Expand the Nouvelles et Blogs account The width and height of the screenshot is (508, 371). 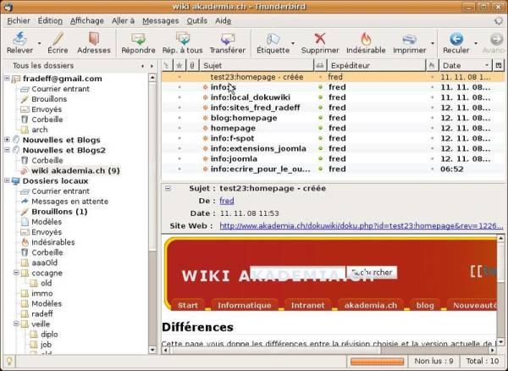[7, 140]
